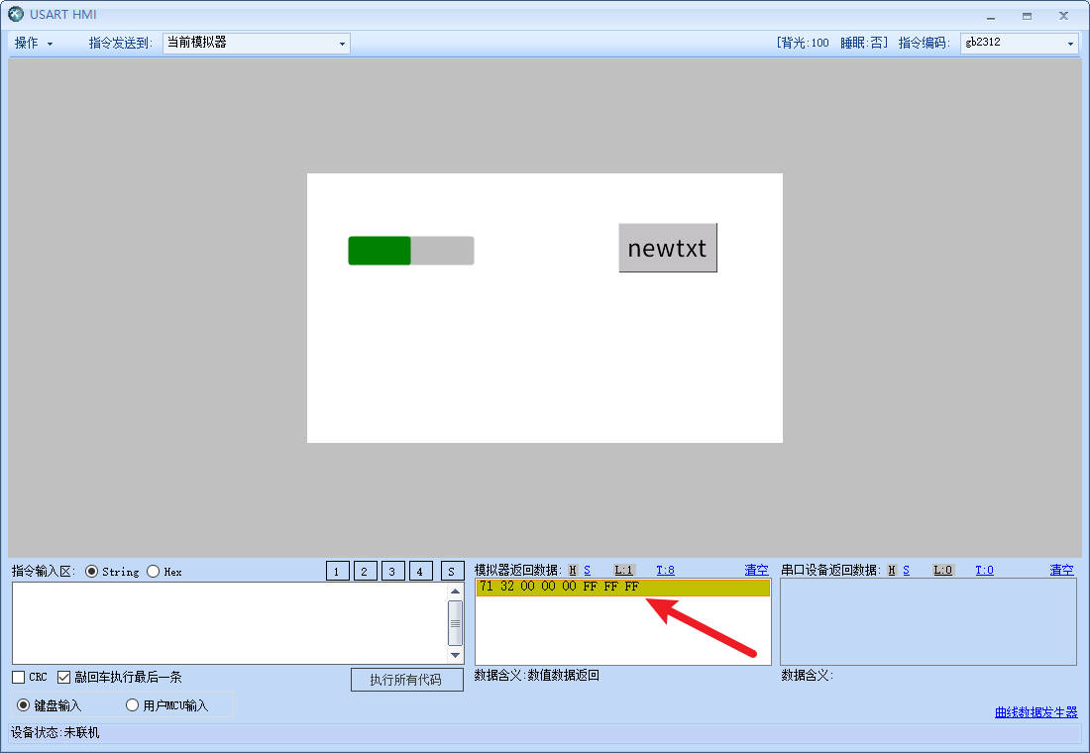Clear simulator return data with 清空

point(756,570)
